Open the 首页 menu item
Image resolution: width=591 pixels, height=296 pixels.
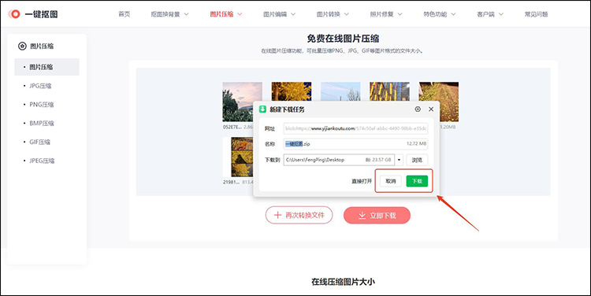pos(124,14)
